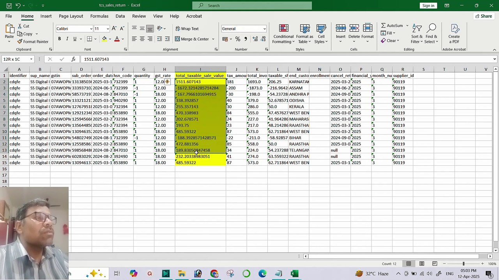
Task: Adjust the zoom slider
Action: (464, 264)
